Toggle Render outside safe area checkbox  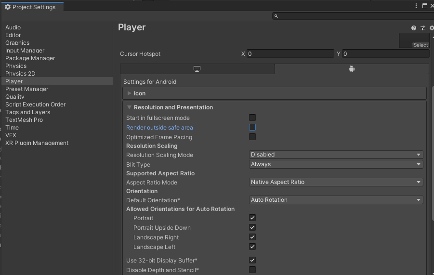pos(252,127)
